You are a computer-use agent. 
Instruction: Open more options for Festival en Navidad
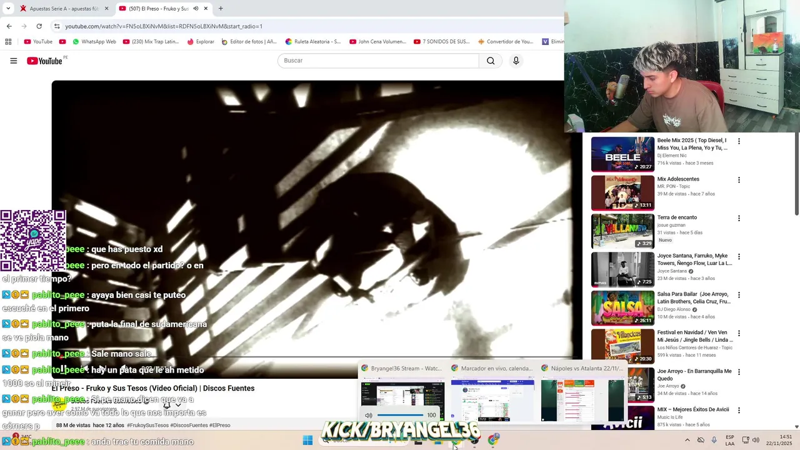(739, 334)
